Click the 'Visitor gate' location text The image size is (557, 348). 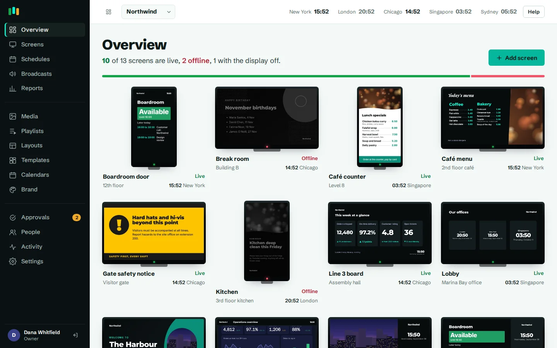(x=116, y=283)
